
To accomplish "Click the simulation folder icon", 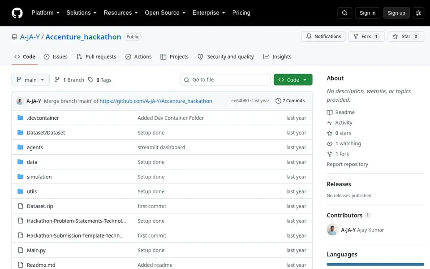I will (x=20, y=177).
